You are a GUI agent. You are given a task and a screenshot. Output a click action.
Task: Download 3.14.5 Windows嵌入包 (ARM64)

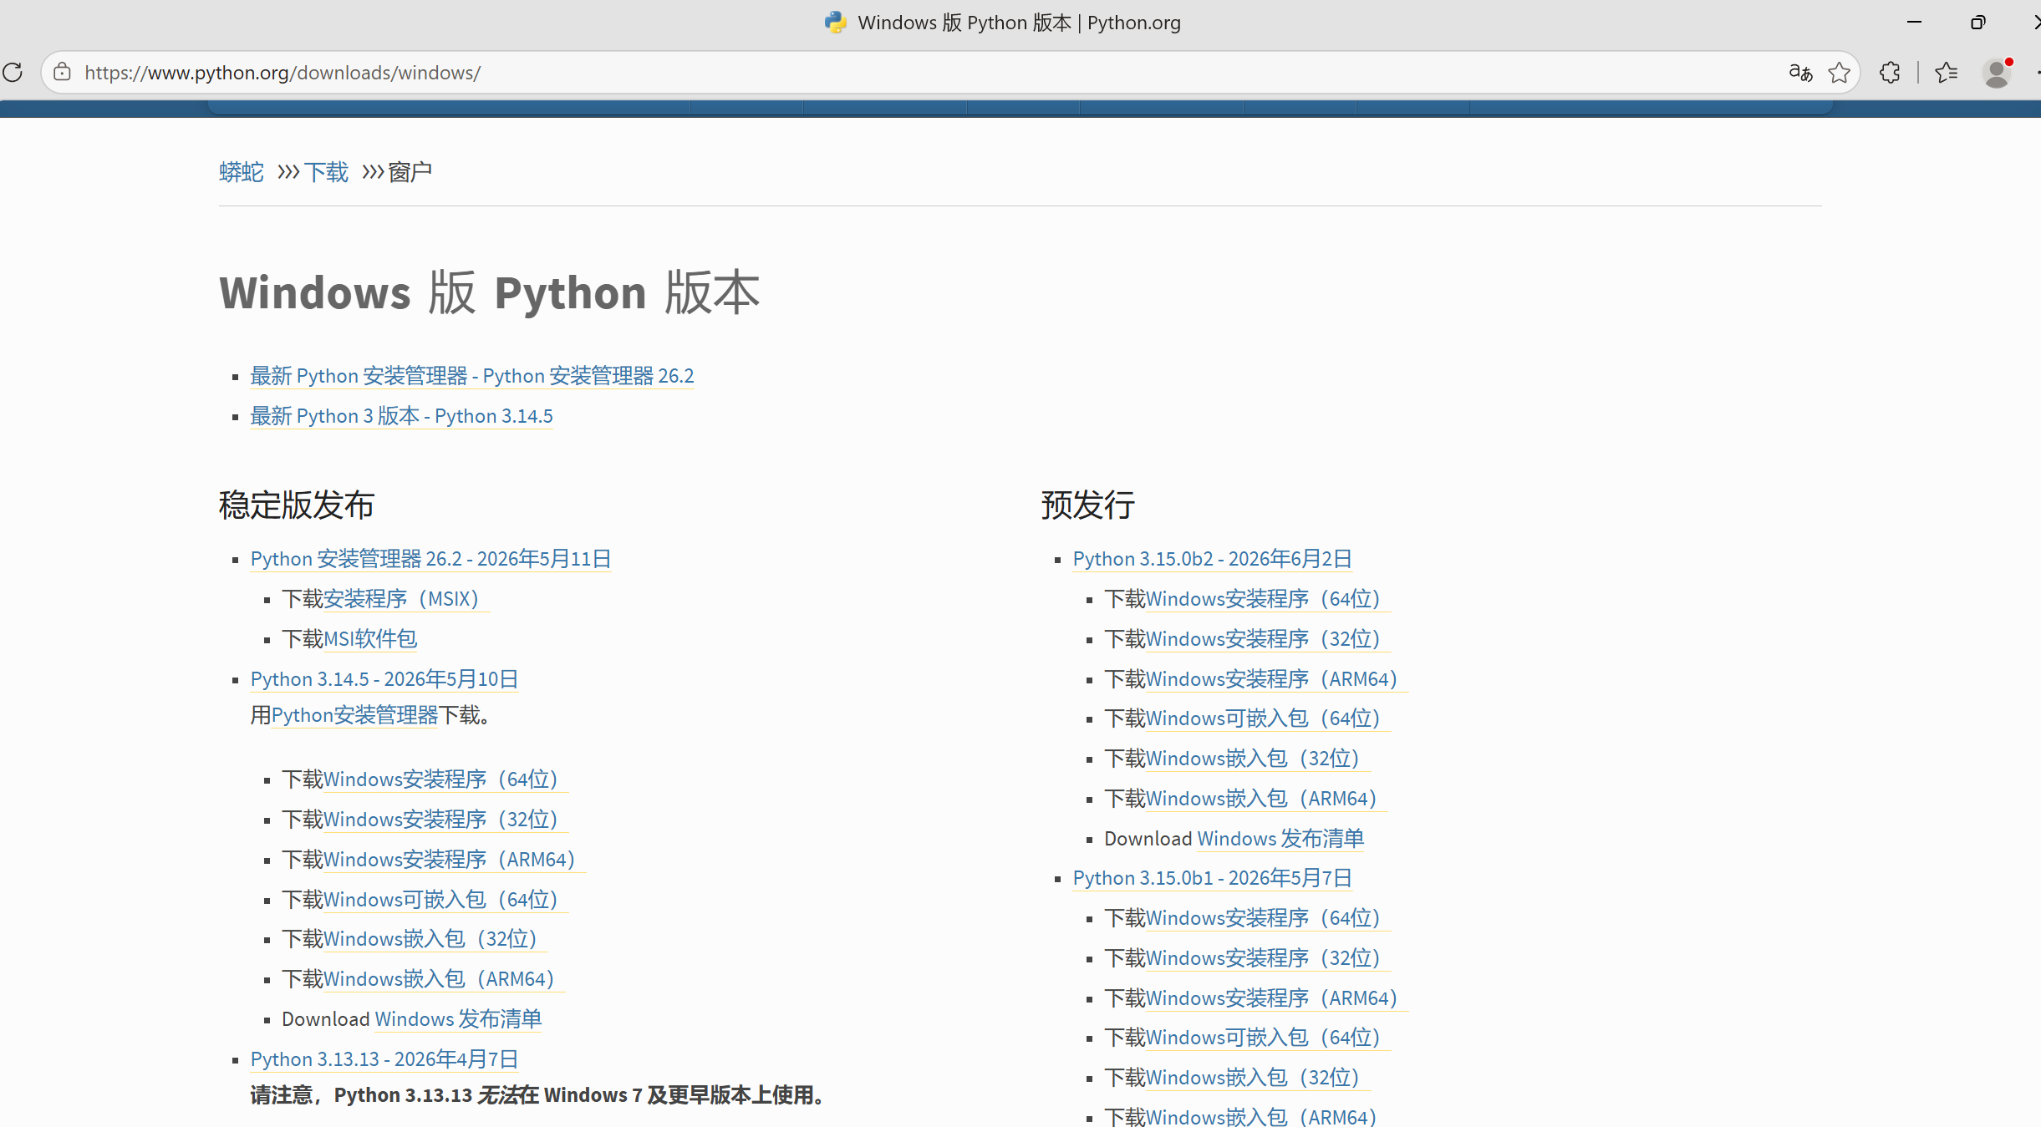point(444,979)
